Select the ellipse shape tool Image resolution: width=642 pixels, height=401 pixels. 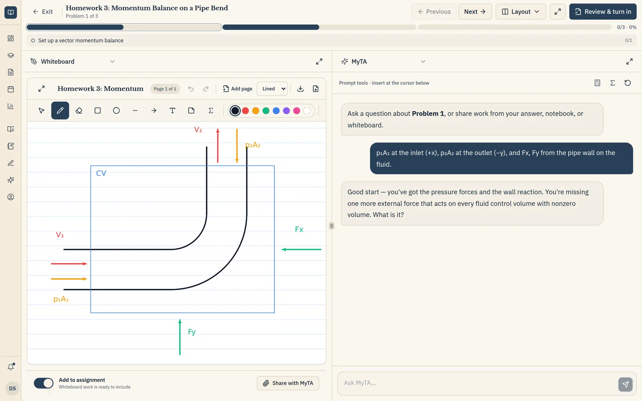point(116,111)
